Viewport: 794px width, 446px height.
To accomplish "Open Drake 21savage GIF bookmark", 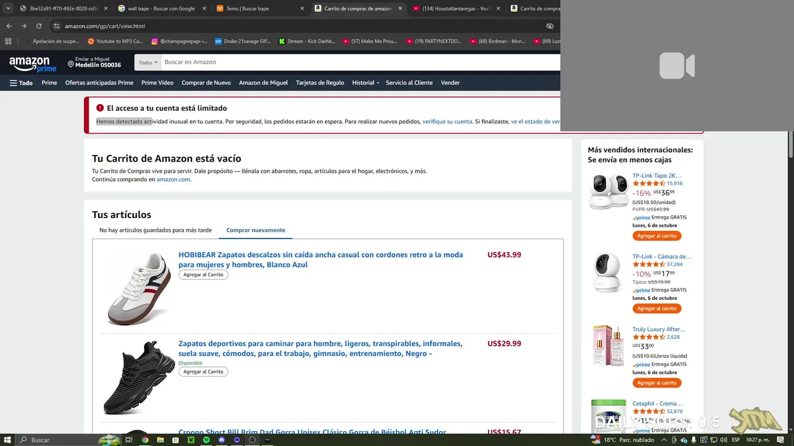I will point(243,41).
